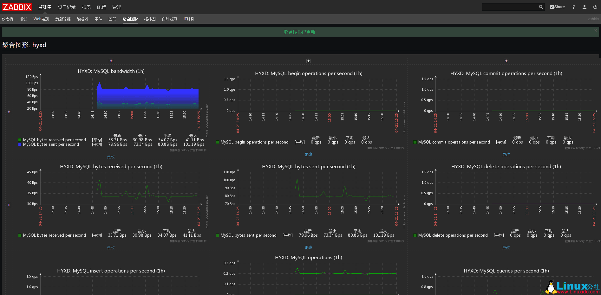Click 更改 under MySQL bytes sent graph
The height and width of the screenshot is (295, 601).
308,247
